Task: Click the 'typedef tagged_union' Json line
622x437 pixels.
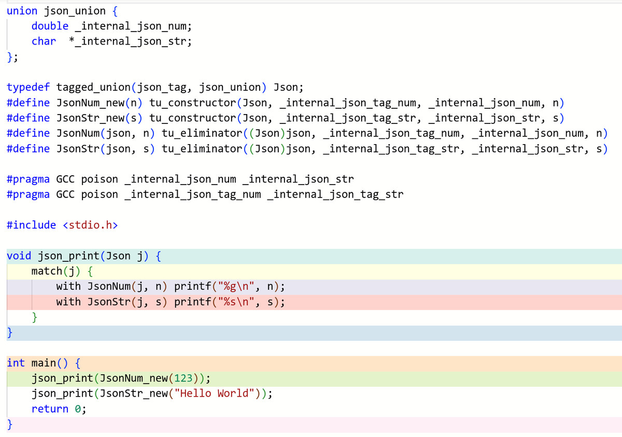Action: point(155,87)
